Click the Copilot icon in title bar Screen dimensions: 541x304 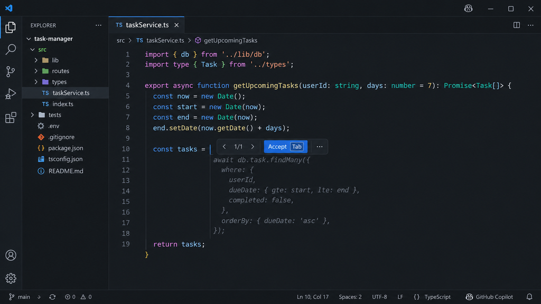tap(468, 8)
